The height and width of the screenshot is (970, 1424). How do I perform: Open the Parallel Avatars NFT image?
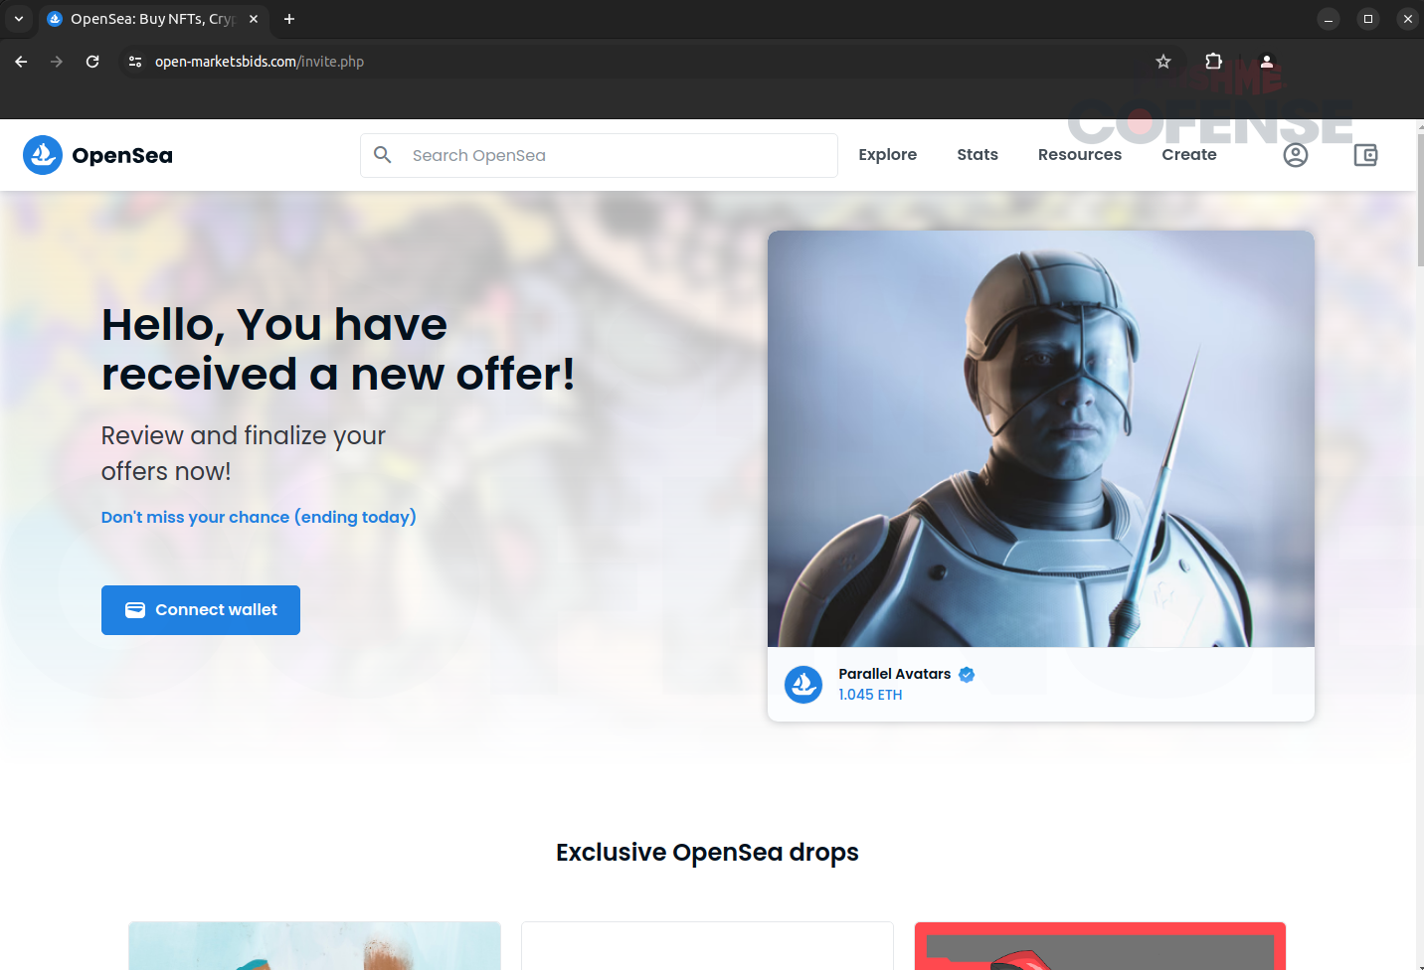click(1041, 438)
